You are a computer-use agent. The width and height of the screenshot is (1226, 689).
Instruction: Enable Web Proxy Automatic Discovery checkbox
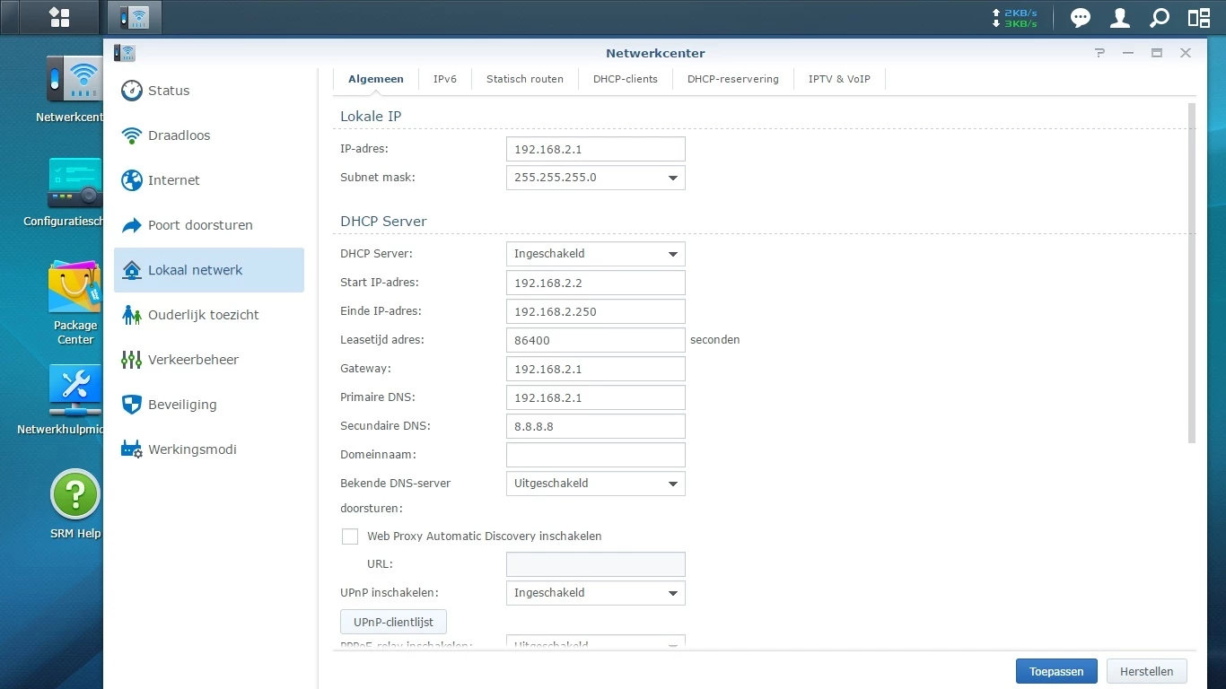pos(350,536)
